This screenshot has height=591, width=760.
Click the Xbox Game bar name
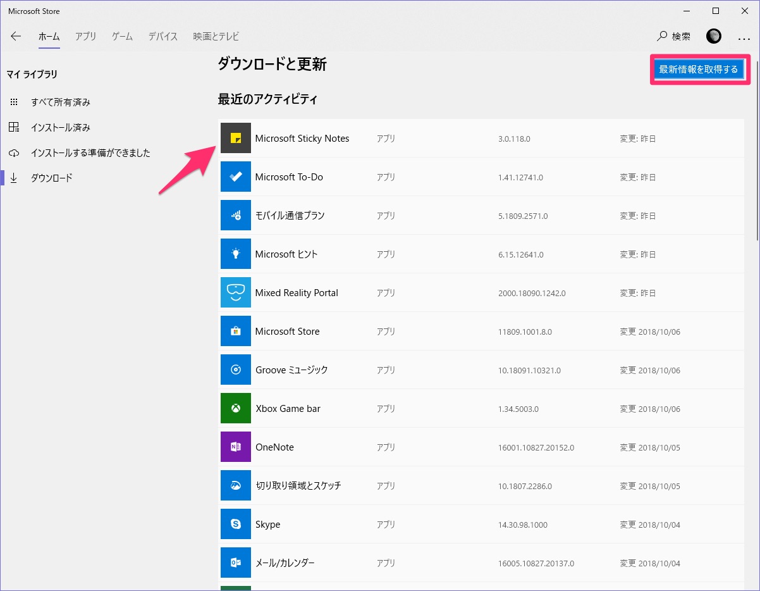tap(288, 408)
